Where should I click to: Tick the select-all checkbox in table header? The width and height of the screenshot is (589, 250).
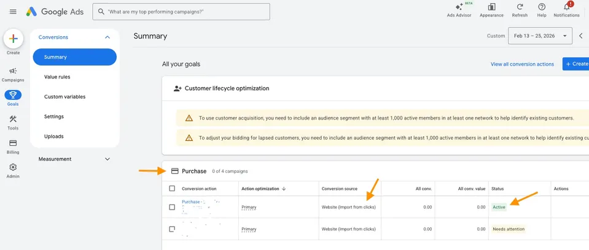pos(172,189)
